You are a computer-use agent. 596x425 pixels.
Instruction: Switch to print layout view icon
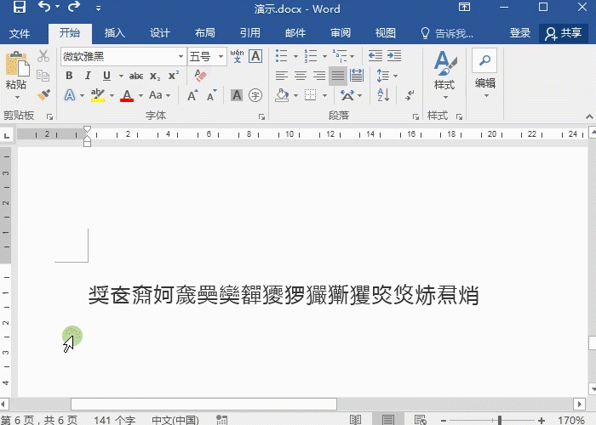(388, 419)
